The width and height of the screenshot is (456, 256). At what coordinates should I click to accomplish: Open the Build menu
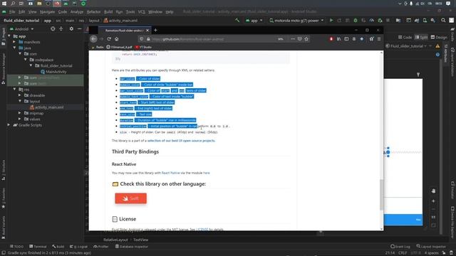pos(108,12)
